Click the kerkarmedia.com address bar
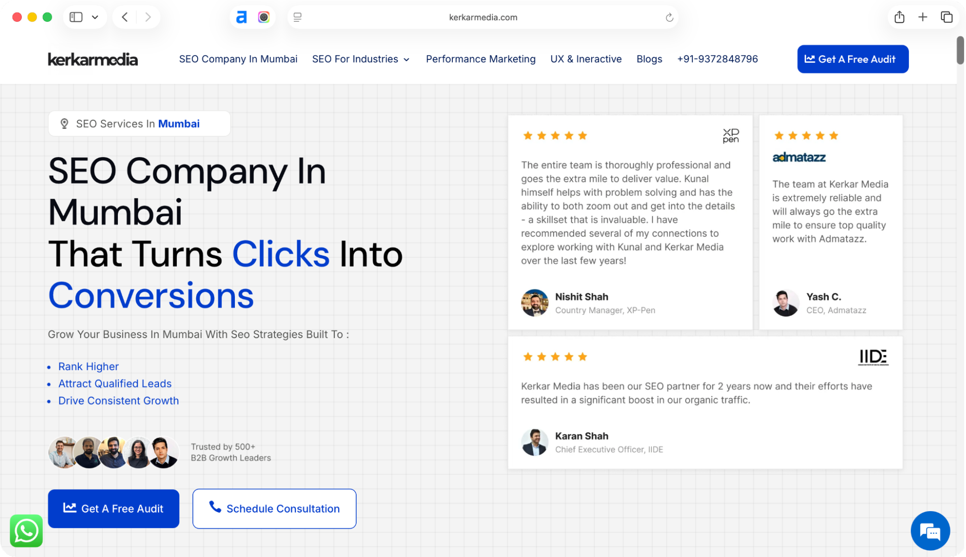Viewport: 966px width, 557px height. 483,17
